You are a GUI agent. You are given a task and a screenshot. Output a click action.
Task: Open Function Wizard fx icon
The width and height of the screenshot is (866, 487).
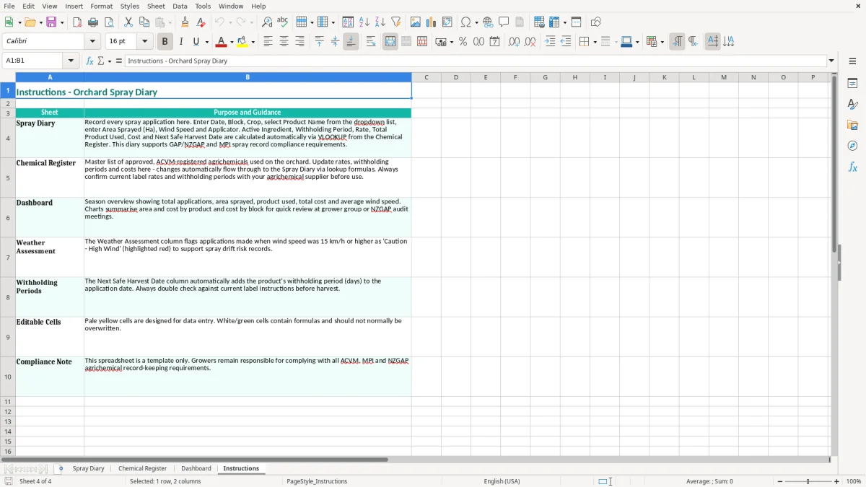[x=89, y=61]
